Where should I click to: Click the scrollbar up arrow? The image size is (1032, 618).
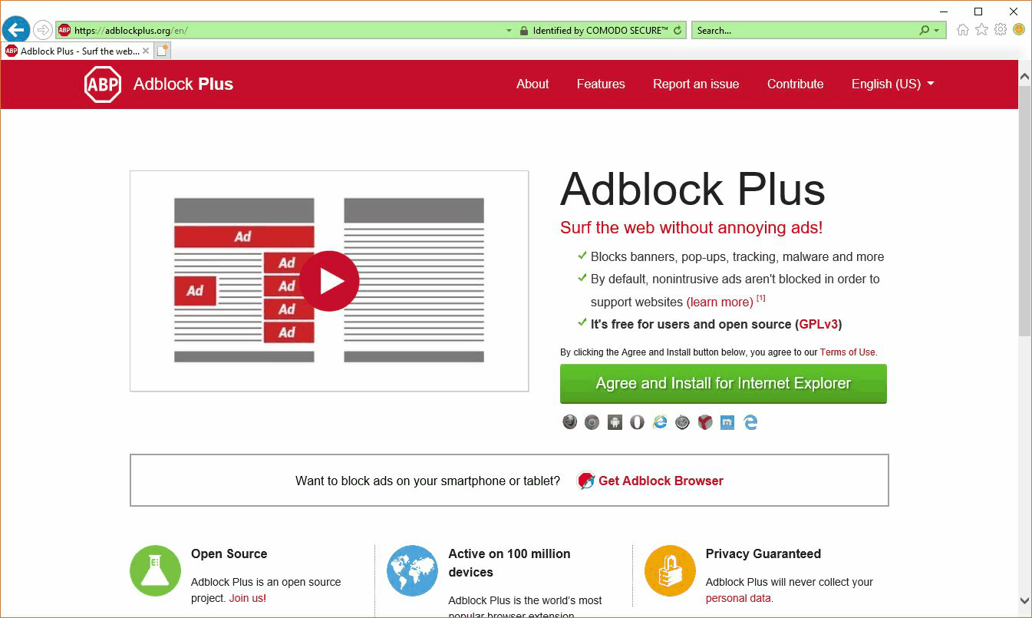pyautogui.click(x=1024, y=75)
